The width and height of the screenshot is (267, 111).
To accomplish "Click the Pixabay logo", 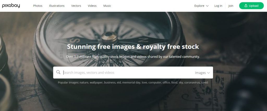I will point(11,6).
